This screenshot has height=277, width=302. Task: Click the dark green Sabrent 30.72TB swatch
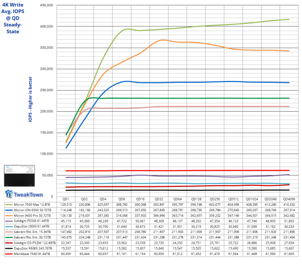pyautogui.click(x=9, y=237)
